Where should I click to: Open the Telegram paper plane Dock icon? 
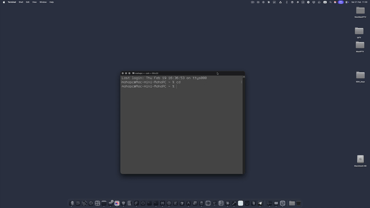pyautogui.click(x=260, y=203)
